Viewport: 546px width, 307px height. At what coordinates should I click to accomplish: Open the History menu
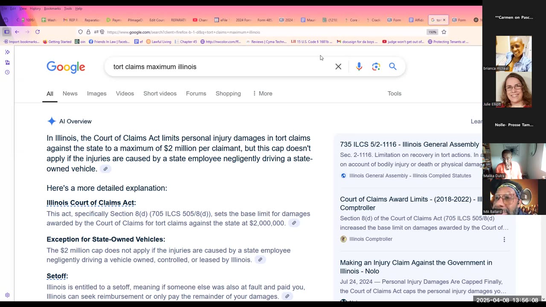35,9
